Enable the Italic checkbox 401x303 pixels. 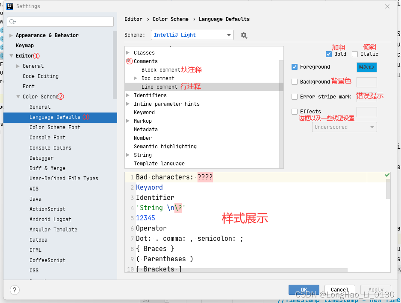[x=355, y=54]
